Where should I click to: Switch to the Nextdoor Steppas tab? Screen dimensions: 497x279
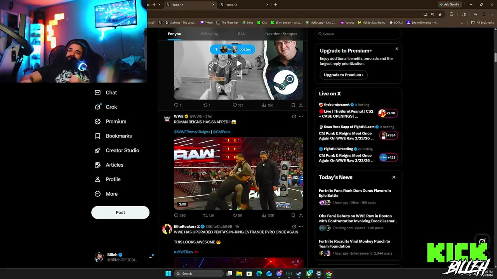[x=281, y=34]
